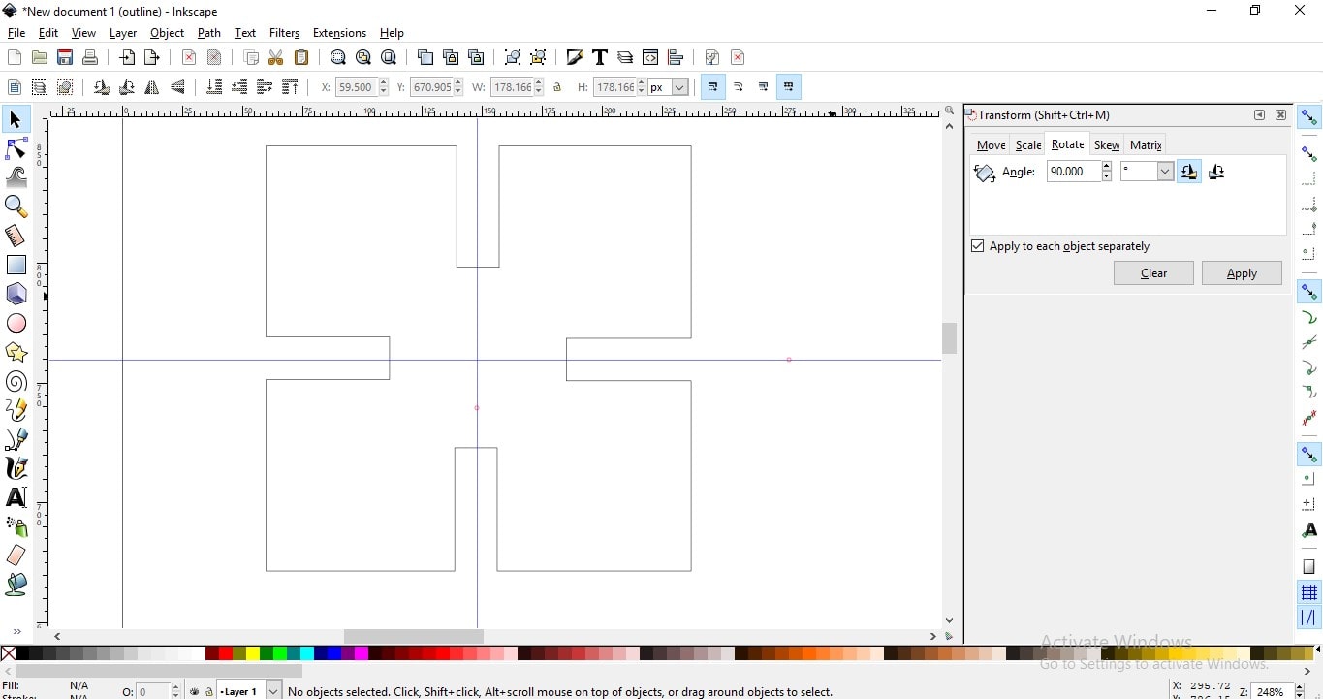Open the angle unit dropdown
This screenshot has width=1323, height=699.
coord(1147,172)
